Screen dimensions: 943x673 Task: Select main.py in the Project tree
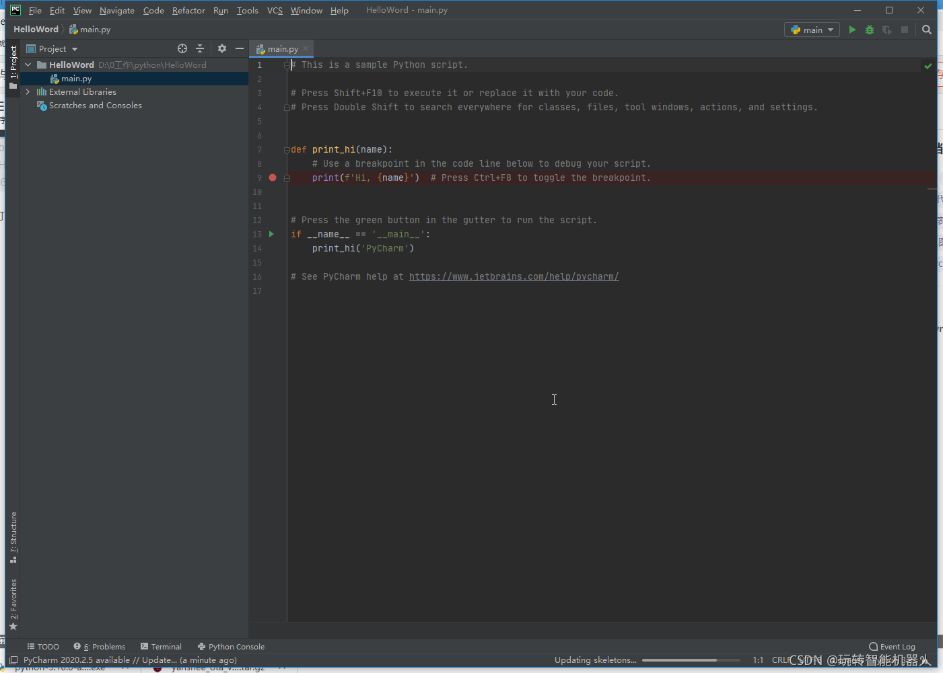[x=134, y=79]
